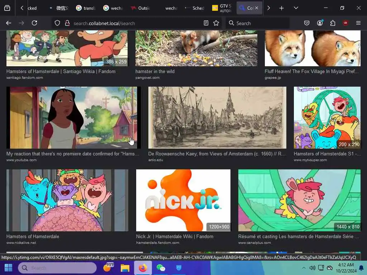Switch to the 'wecha' Google tab
Viewport: 367px width, 275px height.
click(113, 8)
